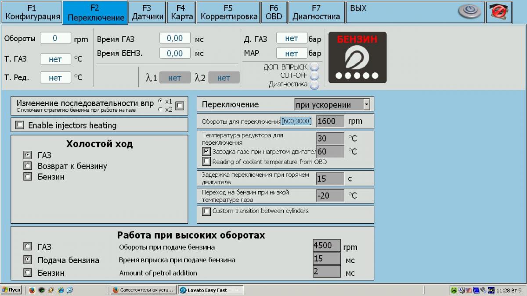Click the БЕНЗИН fuel switch indicator
The width and height of the screenshot is (527, 296).
point(357,57)
